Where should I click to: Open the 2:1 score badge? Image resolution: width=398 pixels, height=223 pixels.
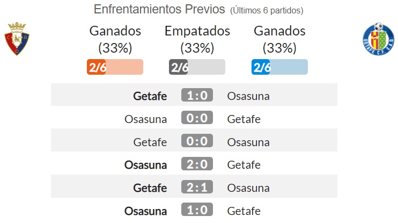tap(197, 186)
